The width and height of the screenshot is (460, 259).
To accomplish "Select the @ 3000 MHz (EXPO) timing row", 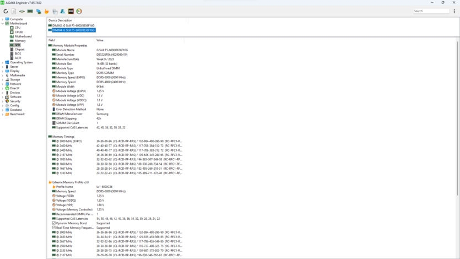I will 117,141.
